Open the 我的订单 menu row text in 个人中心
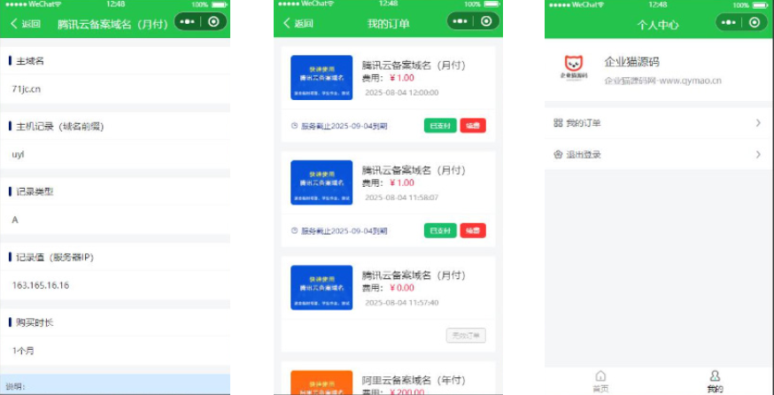Viewport: 774px width, 395px height. pos(584,123)
